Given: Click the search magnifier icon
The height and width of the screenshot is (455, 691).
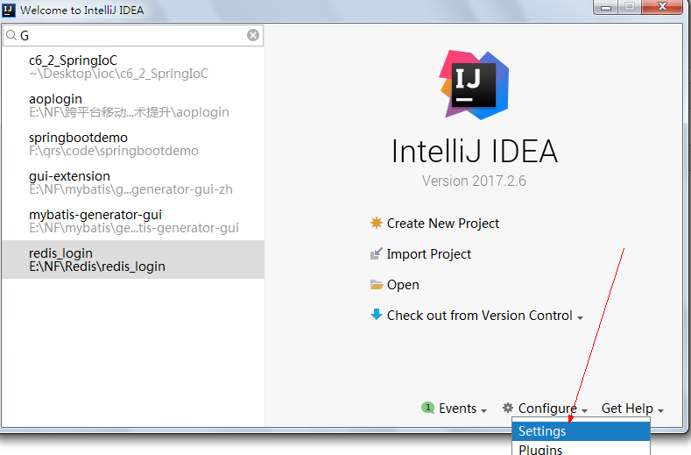Looking at the screenshot, I should click(x=11, y=36).
